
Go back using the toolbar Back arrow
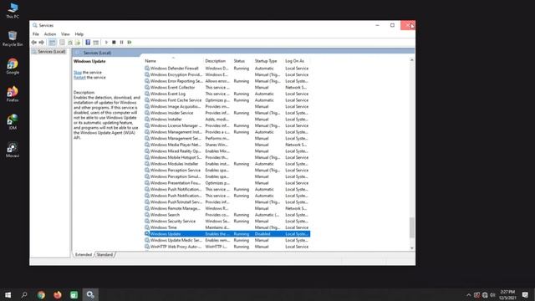click(33, 43)
